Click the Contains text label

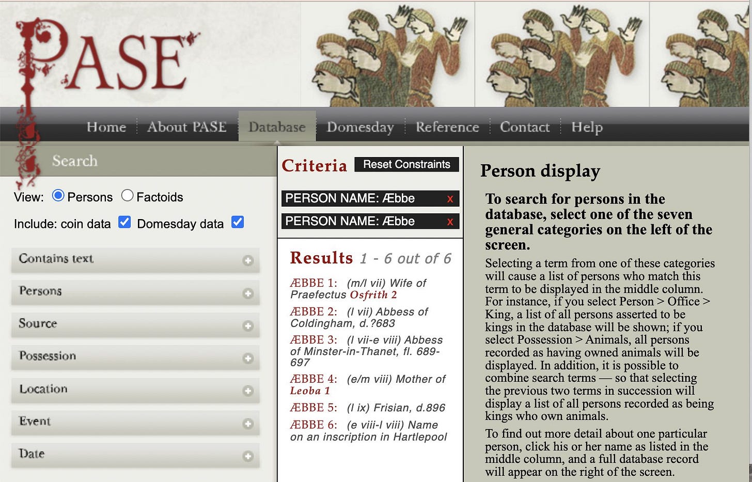(x=56, y=258)
